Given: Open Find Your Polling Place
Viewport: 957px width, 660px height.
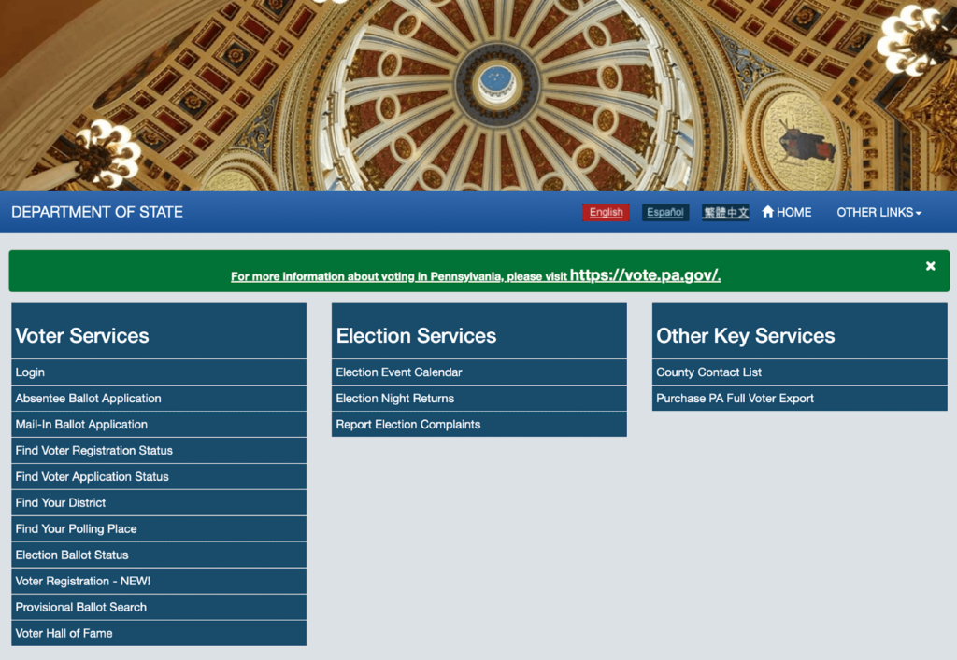Looking at the screenshot, I should point(76,529).
